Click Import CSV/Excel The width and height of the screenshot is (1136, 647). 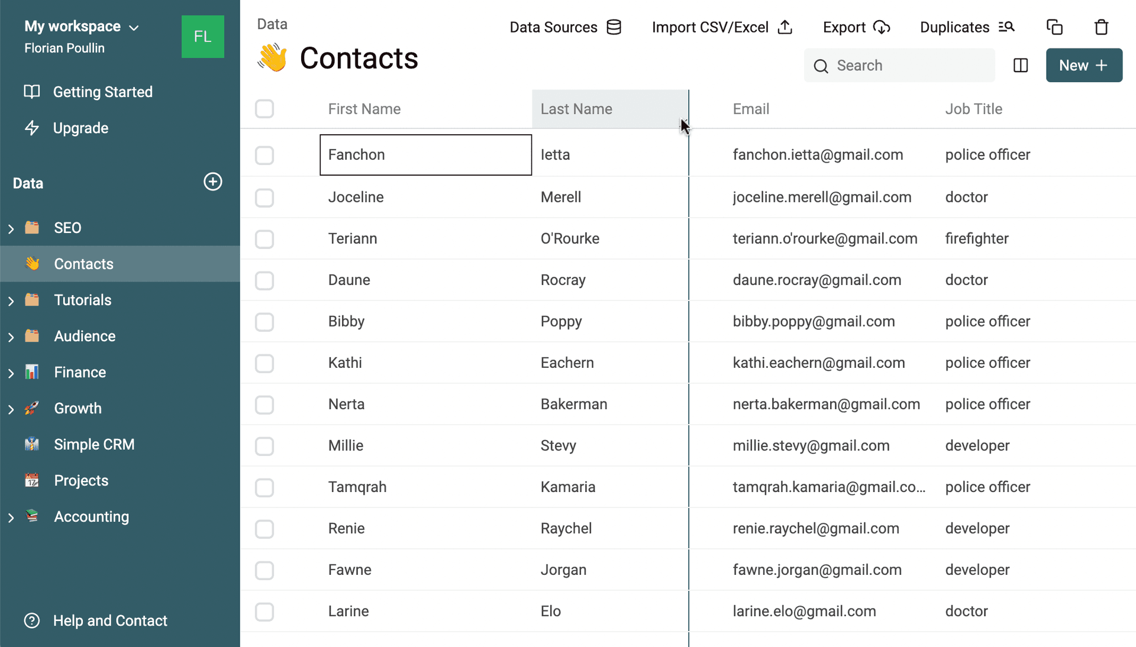[x=722, y=27]
